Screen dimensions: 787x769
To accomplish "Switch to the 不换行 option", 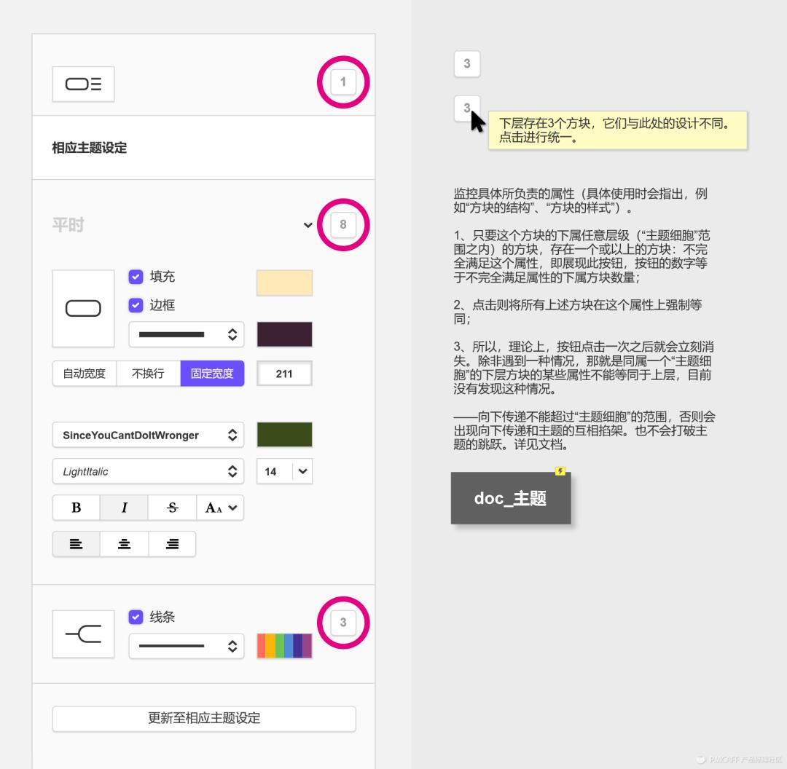I will coord(148,373).
